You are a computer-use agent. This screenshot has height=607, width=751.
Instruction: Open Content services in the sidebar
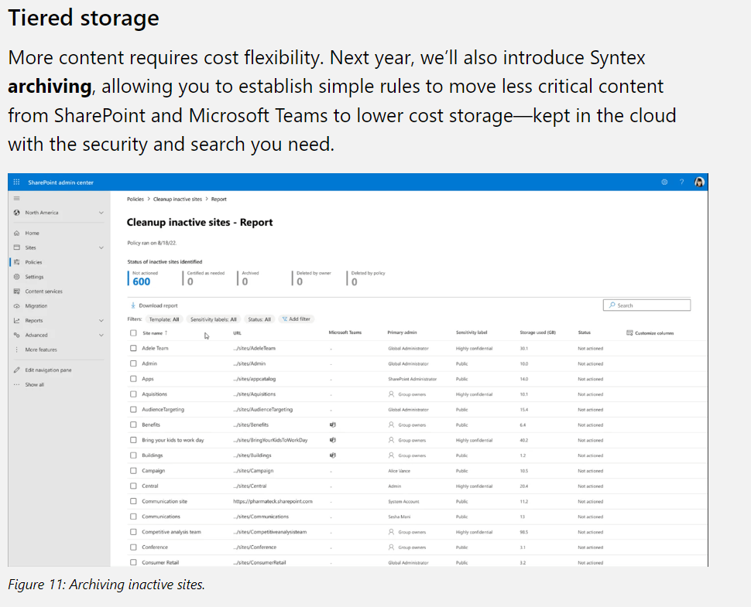pyautogui.click(x=43, y=292)
